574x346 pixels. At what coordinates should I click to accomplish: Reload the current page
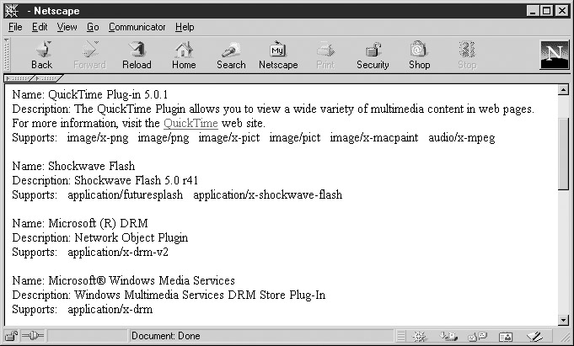pyautogui.click(x=137, y=55)
